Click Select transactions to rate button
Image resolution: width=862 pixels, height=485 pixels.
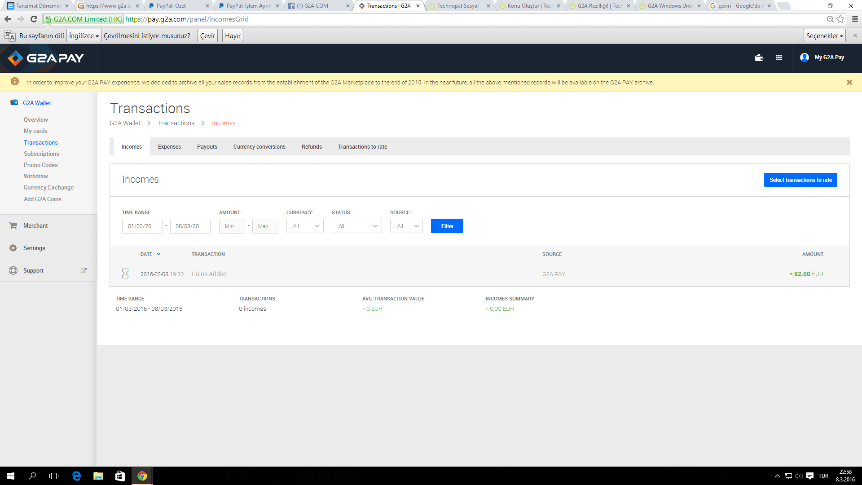800,180
